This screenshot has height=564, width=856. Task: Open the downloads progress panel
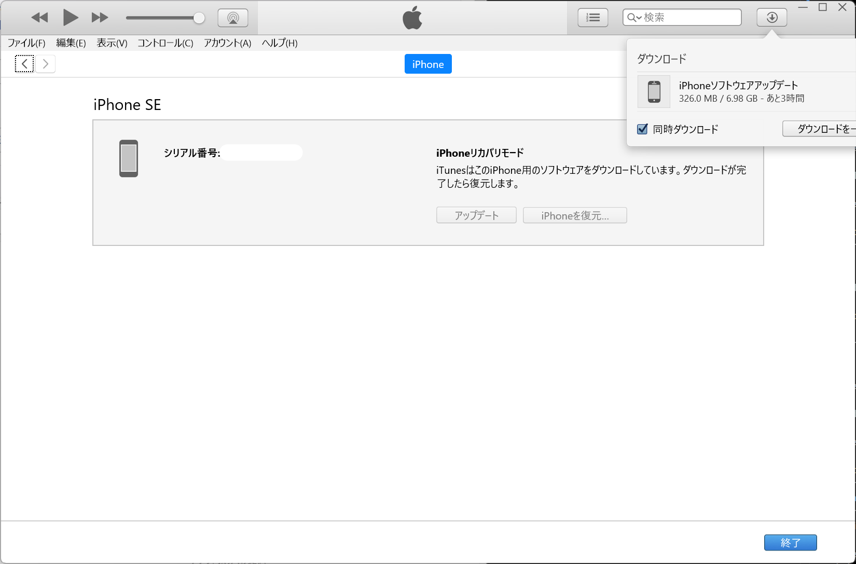[x=771, y=17]
